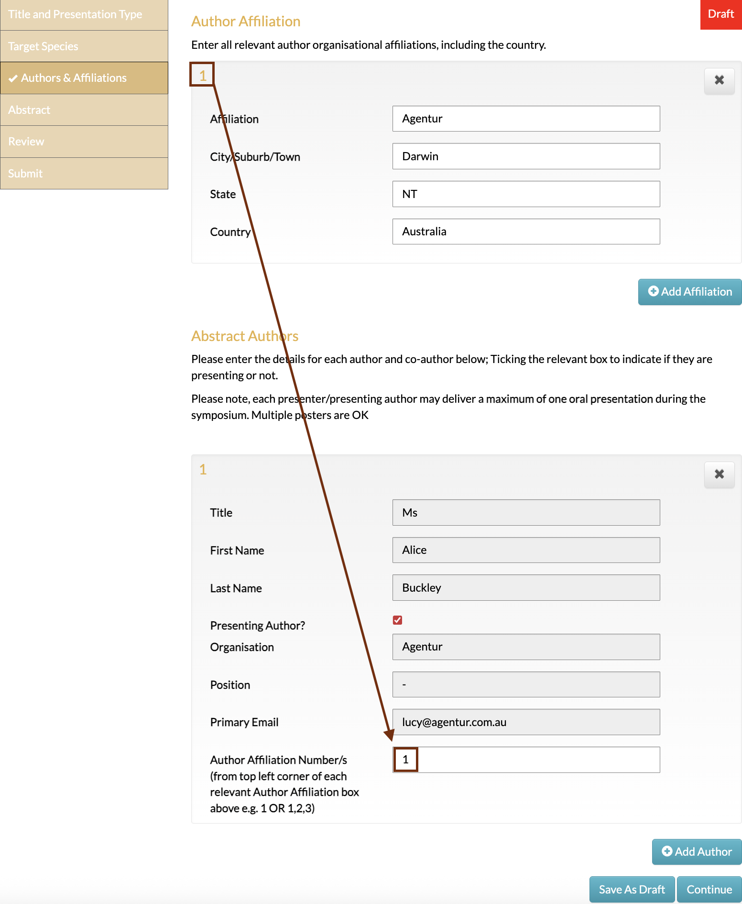Click the author box number 1 label
The height and width of the screenshot is (904, 742).
pyautogui.click(x=203, y=470)
